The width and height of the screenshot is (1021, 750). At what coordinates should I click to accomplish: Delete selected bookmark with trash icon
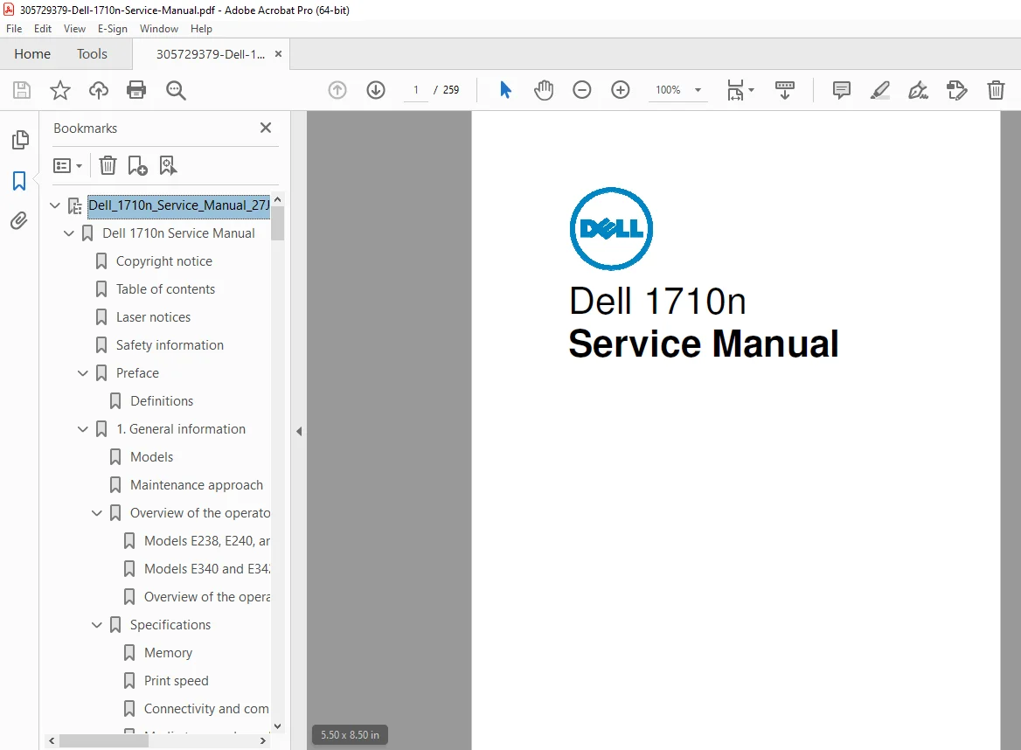tap(108, 165)
